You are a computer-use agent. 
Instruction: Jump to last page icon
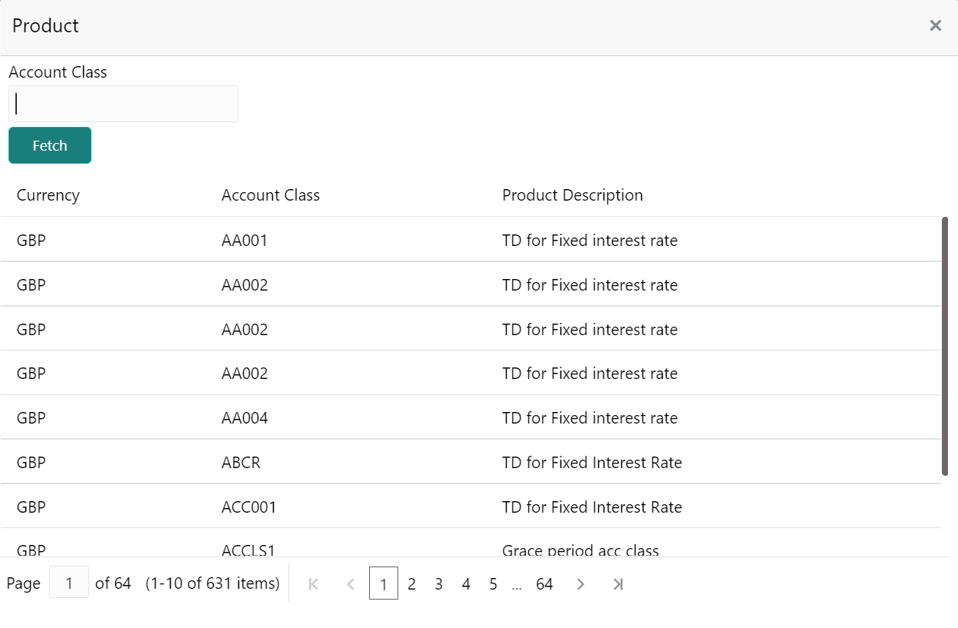(617, 584)
